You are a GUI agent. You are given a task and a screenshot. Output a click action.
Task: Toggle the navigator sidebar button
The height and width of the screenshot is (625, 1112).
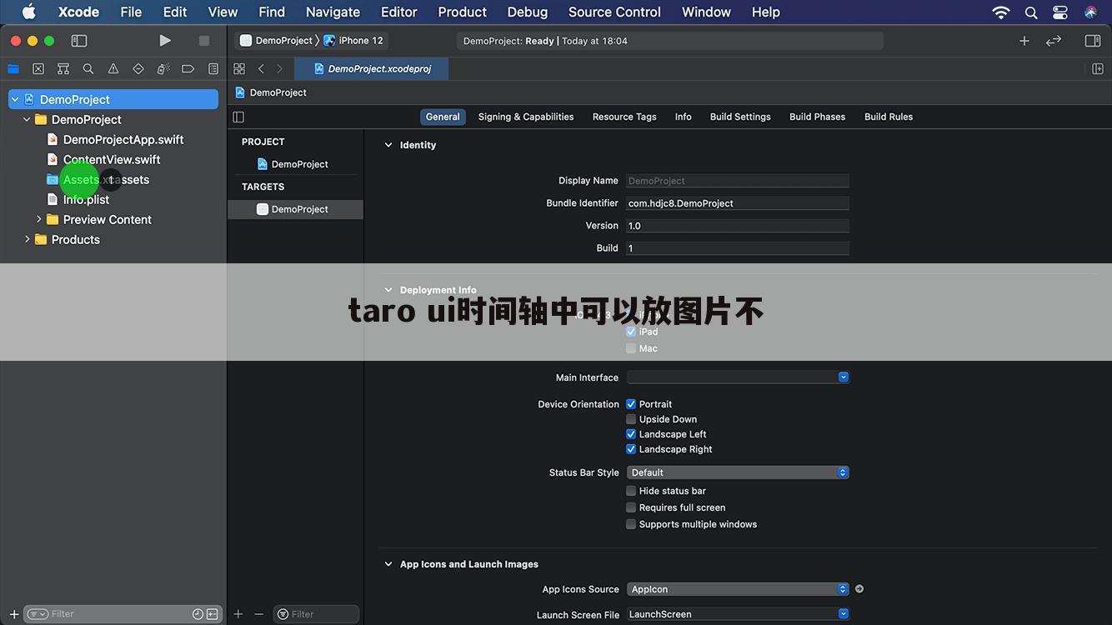[79, 40]
